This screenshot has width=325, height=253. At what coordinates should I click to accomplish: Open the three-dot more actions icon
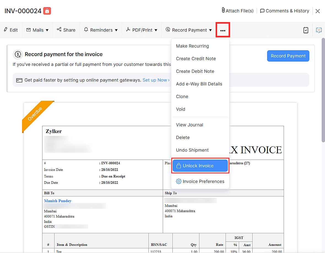click(x=223, y=30)
